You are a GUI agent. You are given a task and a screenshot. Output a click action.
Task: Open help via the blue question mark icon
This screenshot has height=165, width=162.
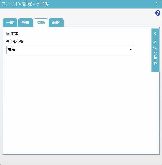click(x=158, y=13)
